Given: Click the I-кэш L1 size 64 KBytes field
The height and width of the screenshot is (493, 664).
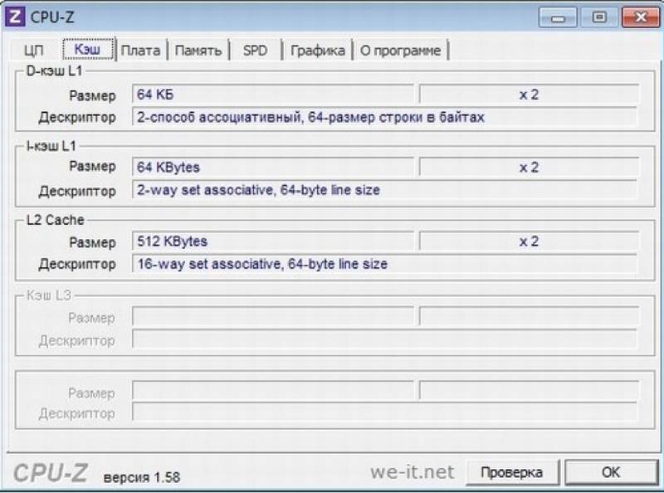Looking at the screenshot, I should tap(273, 167).
